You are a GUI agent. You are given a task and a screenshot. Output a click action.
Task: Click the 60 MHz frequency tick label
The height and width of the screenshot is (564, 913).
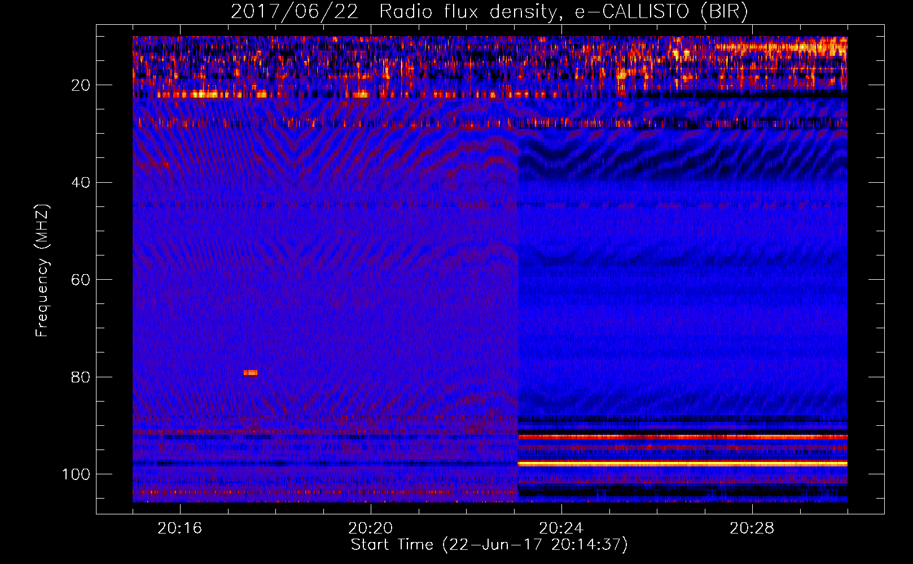81,280
